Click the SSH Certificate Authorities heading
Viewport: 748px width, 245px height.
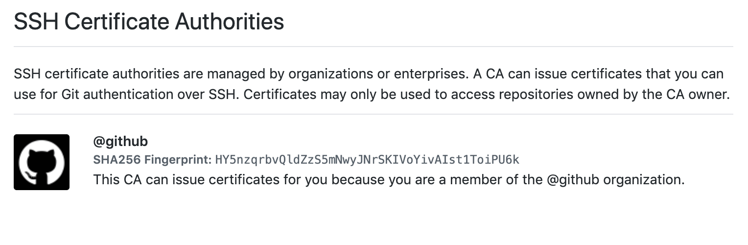coord(149,22)
